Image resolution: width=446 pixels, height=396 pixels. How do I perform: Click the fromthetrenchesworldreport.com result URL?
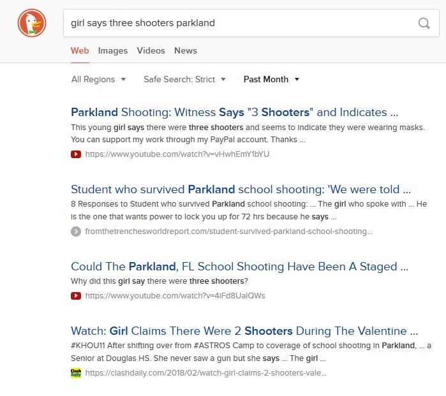(229, 231)
